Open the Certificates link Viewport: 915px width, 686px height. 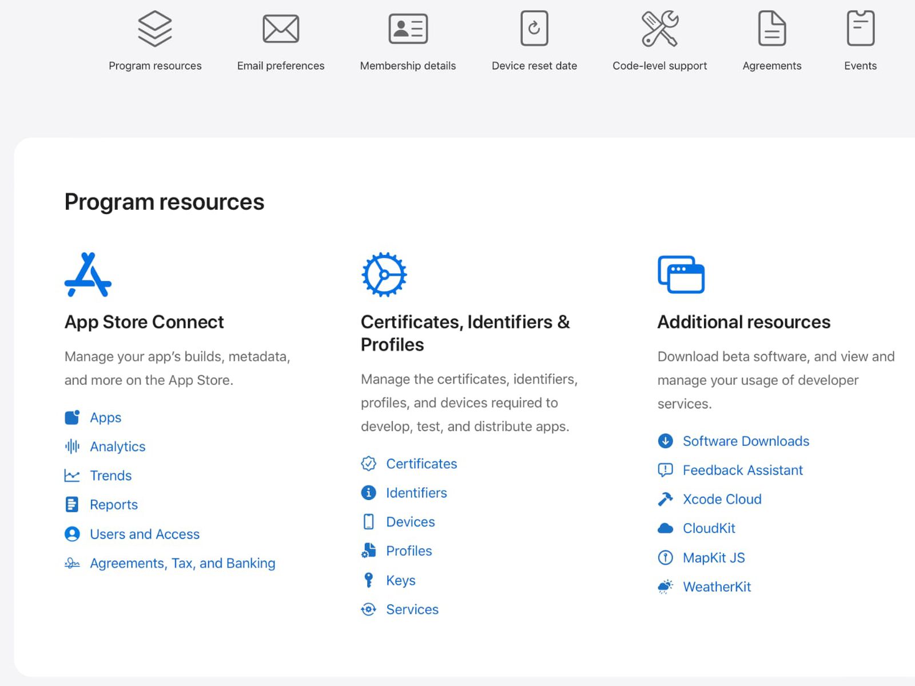[421, 464]
